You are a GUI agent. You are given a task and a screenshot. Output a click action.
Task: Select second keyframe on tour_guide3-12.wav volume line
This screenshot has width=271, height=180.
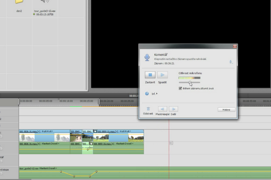coord(74,176)
